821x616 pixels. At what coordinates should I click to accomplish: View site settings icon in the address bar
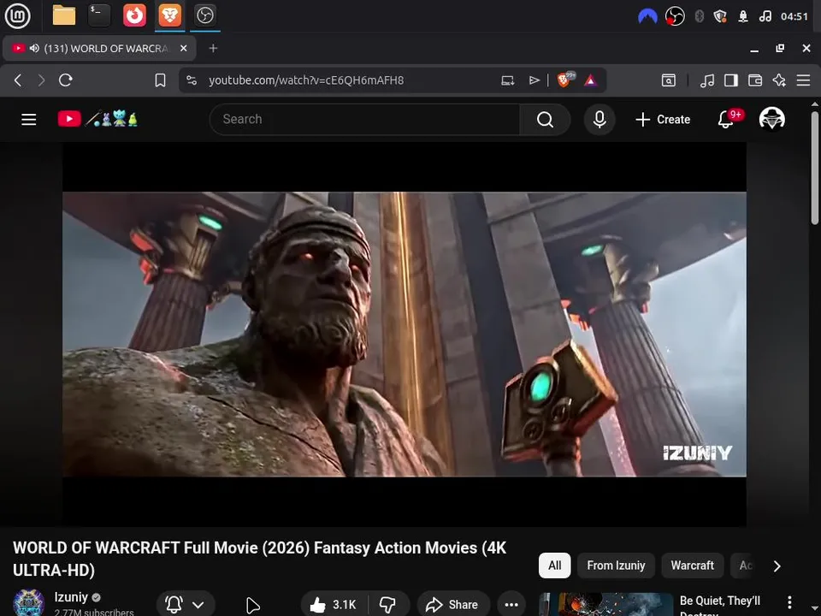pyautogui.click(x=192, y=80)
